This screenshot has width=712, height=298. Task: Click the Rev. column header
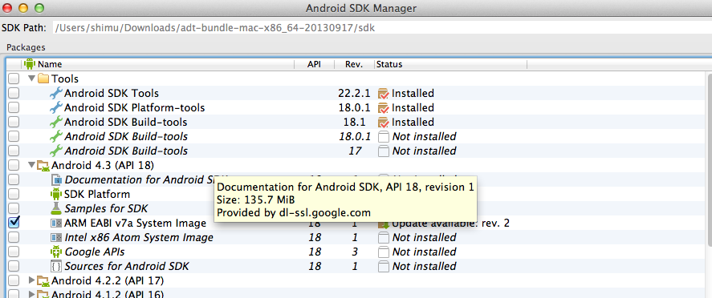[354, 64]
